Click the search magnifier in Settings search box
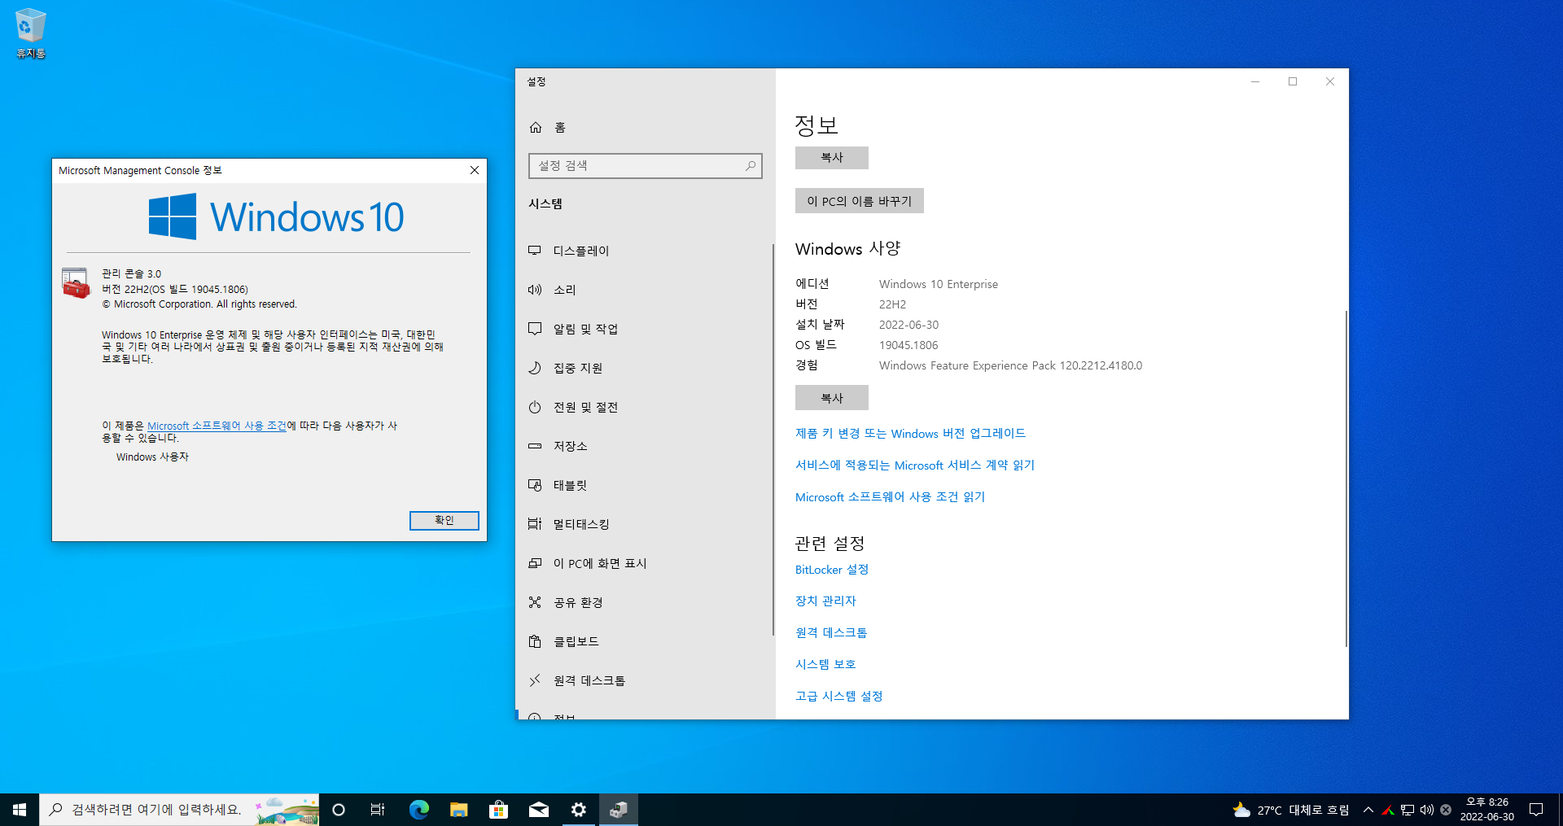This screenshot has height=826, width=1563. click(x=751, y=166)
